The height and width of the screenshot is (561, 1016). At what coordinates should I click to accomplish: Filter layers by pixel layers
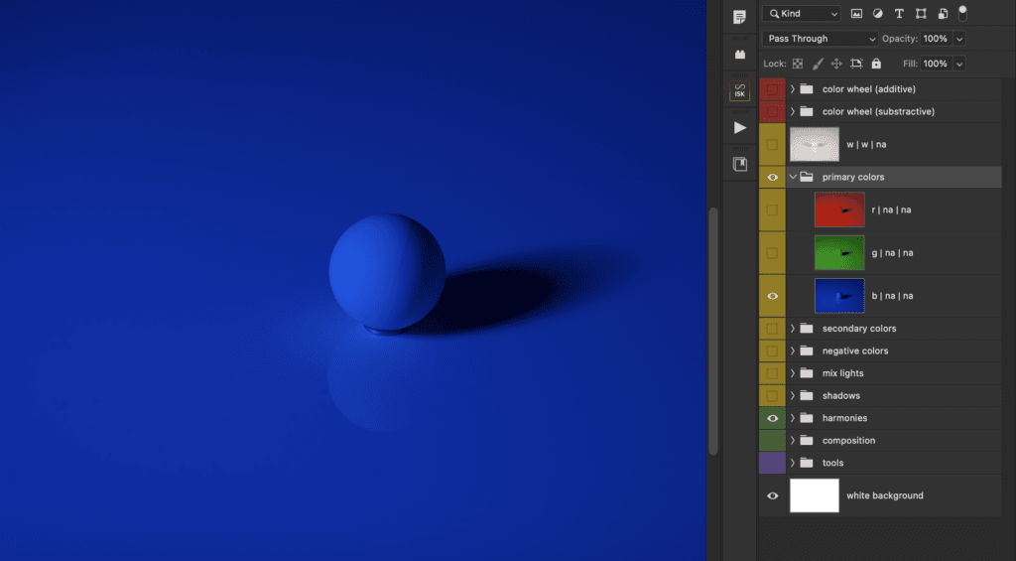tap(856, 14)
